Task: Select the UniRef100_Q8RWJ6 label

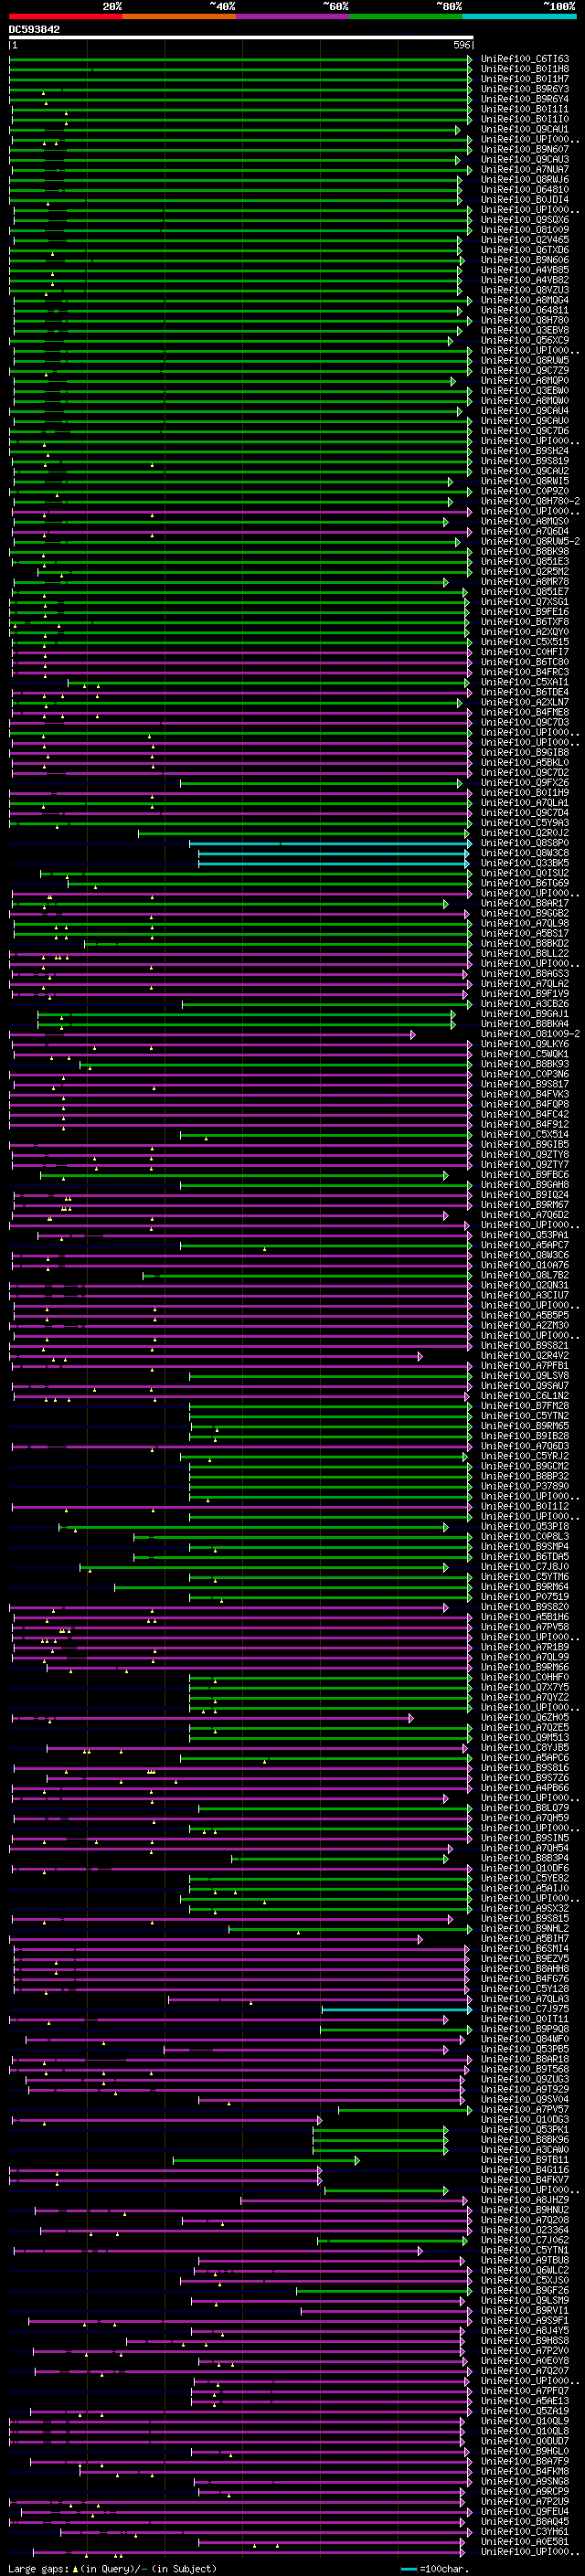Action: pos(525,180)
